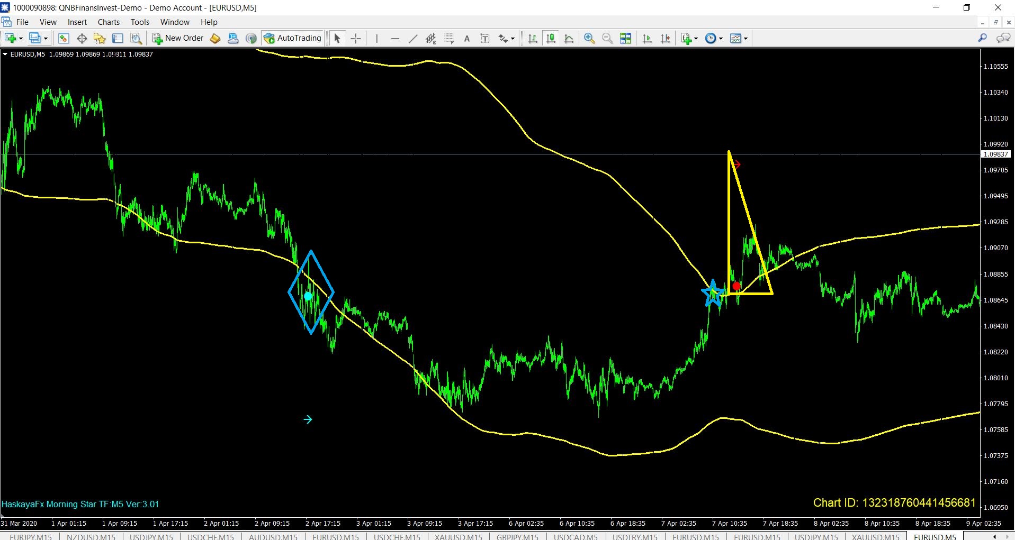Switch to the USDCAD.M5 chart tab
This screenshot has height=540, width=1015.
coord(576,536)
